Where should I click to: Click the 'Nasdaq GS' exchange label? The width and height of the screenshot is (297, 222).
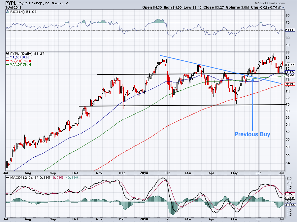click(x=60, y=3)
